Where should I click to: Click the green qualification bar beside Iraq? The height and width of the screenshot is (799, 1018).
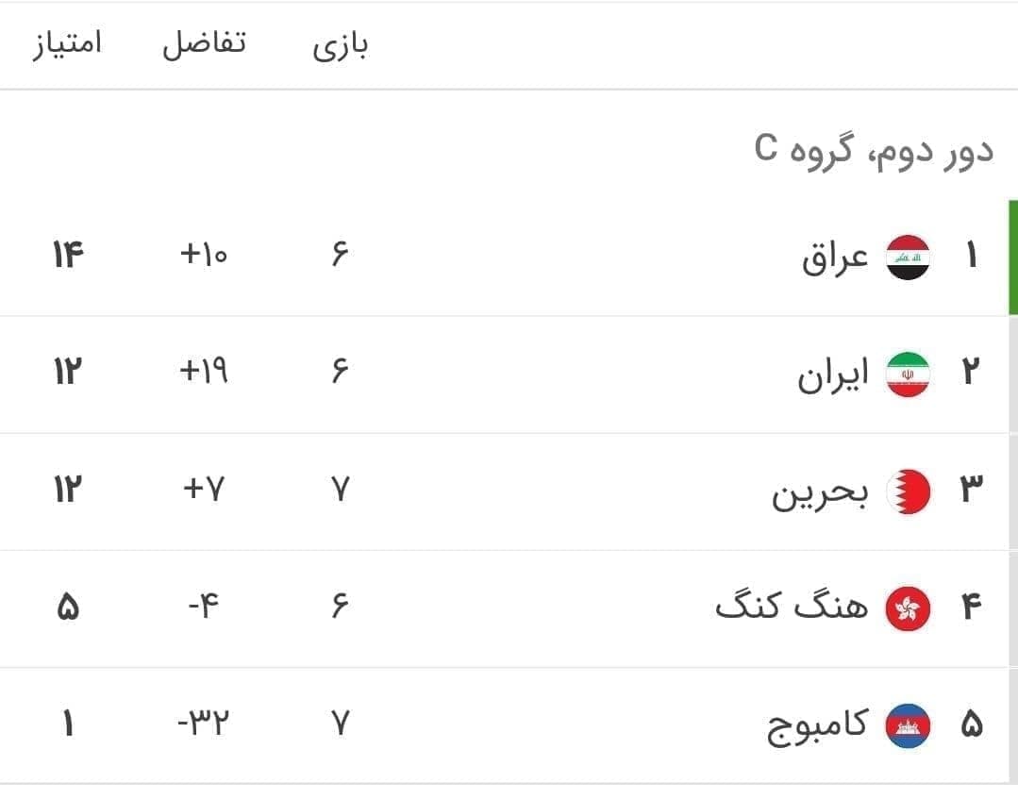point(1012,257)
